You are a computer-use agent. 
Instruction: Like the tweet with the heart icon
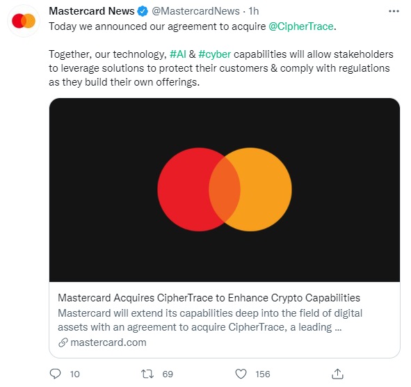pos(241,374)
